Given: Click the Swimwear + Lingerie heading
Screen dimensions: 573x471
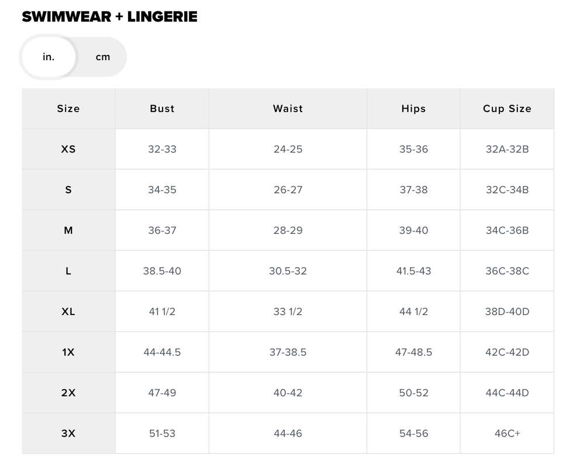Looking at the screenshot, I should [109, 17].
